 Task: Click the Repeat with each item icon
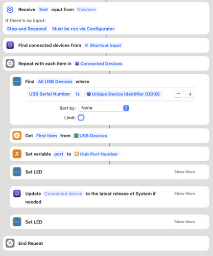coord(10,63)
